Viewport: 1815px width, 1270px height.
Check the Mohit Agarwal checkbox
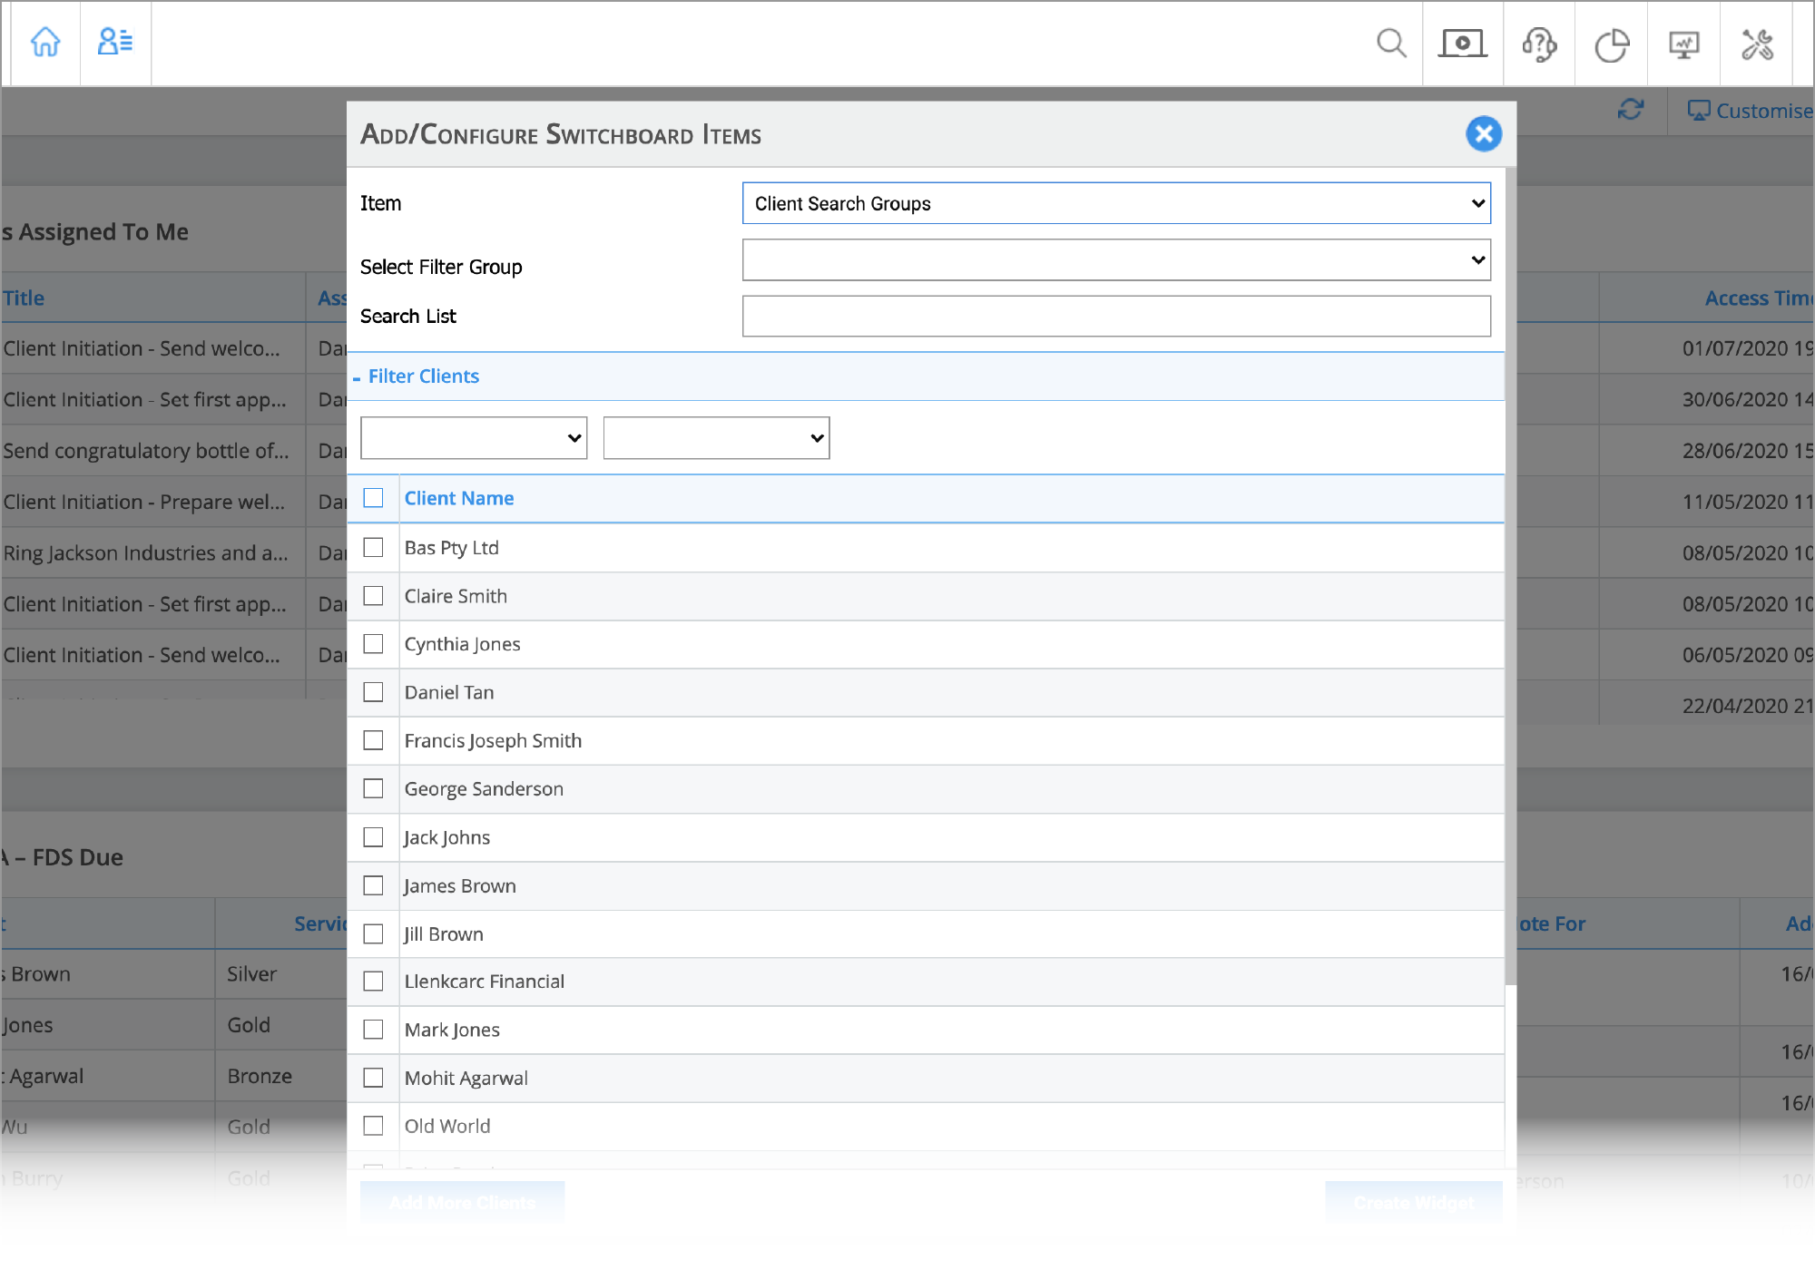pyautogui.click(x=373, y=1078)
